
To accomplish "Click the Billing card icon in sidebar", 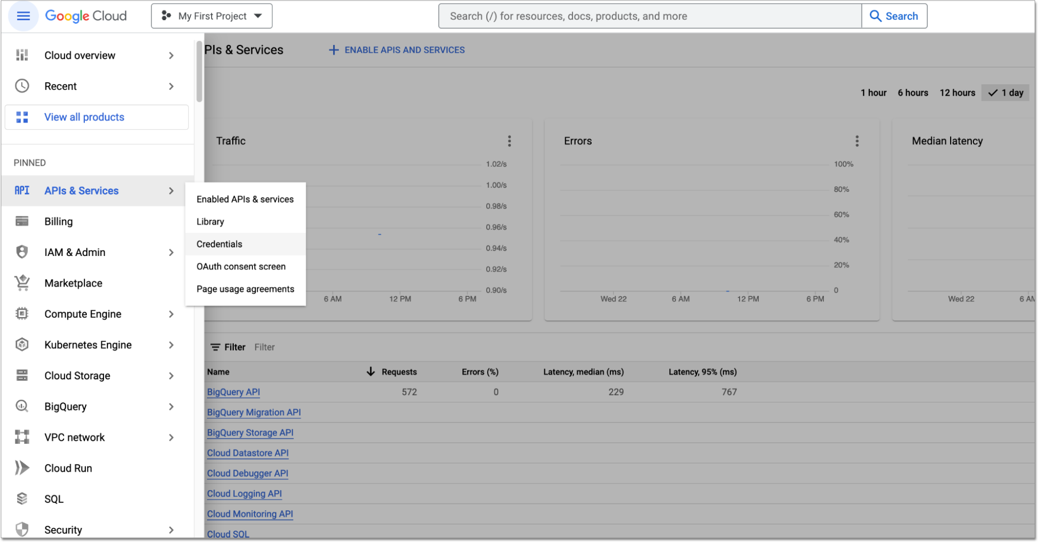I will coord(22,221).
